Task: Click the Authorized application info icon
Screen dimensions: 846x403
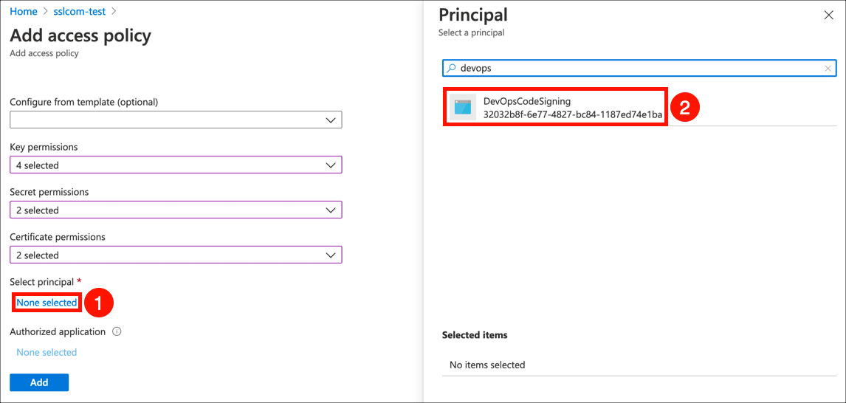Action: [117, 332]
